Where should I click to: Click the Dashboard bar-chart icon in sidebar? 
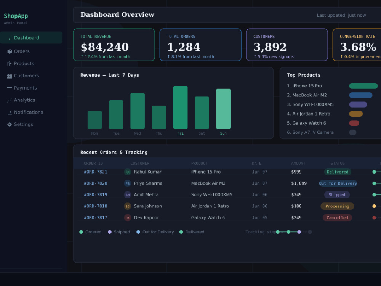pyautogui.click(x=10, y=38)
